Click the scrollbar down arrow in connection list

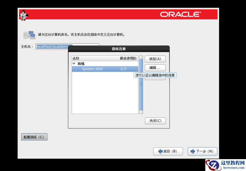[141, 112]
